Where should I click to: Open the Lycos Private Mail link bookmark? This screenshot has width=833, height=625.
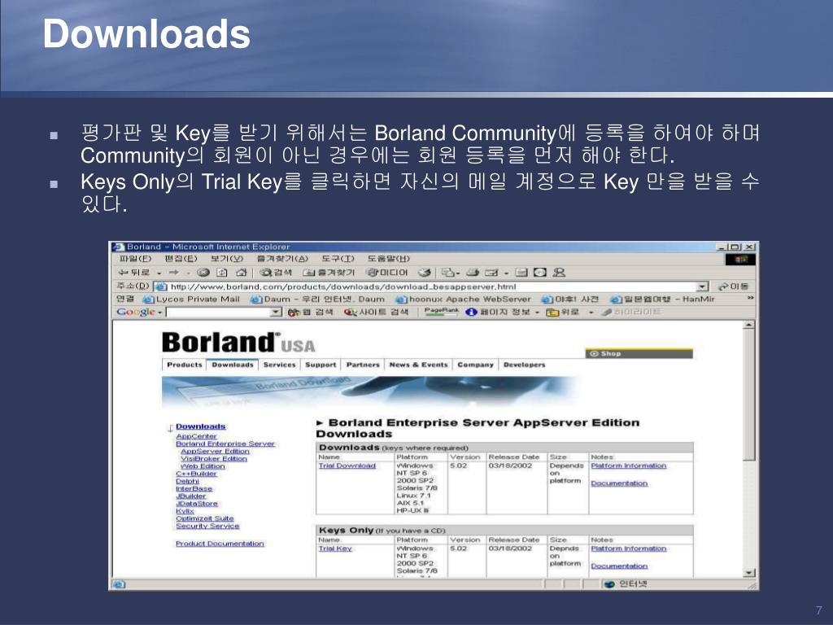tap(192, 299)
